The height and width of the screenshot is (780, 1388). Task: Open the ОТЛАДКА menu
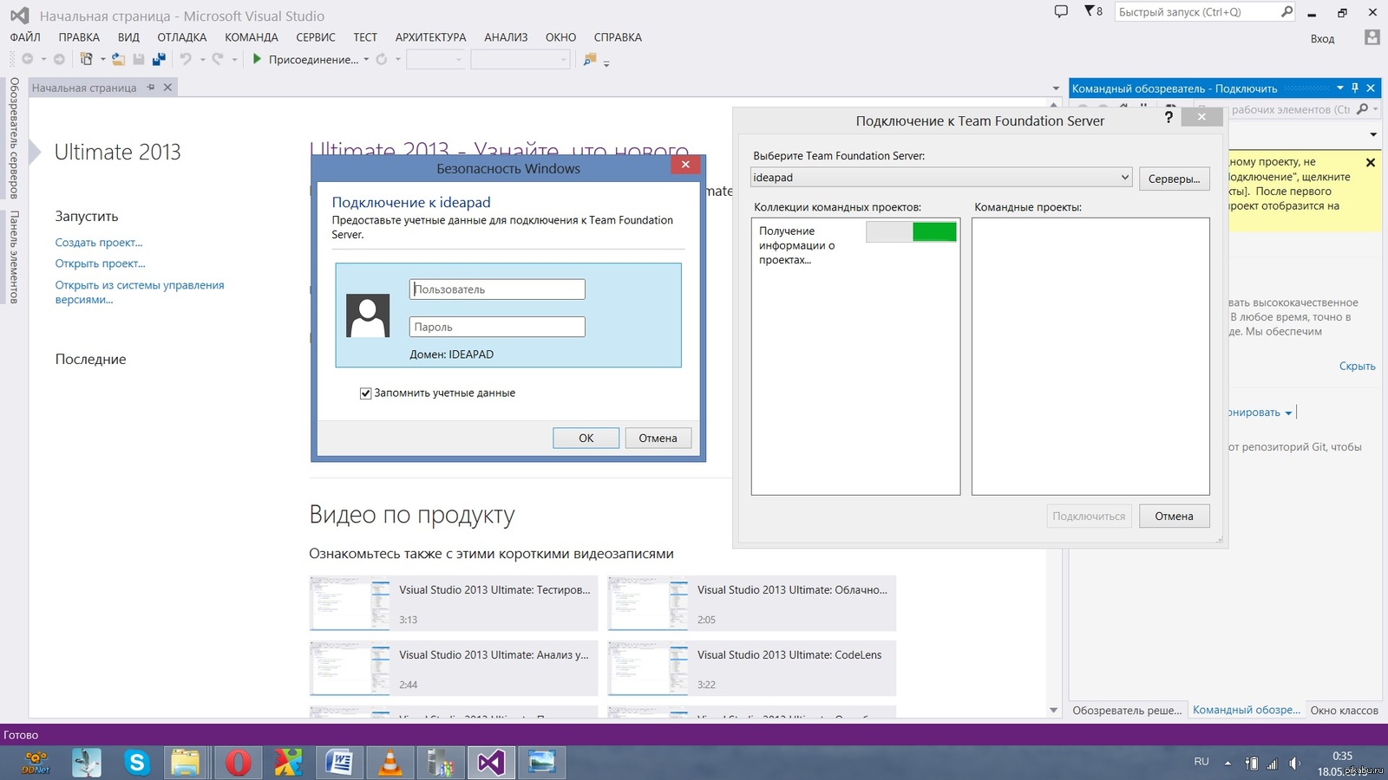click(x=182, y=37)
